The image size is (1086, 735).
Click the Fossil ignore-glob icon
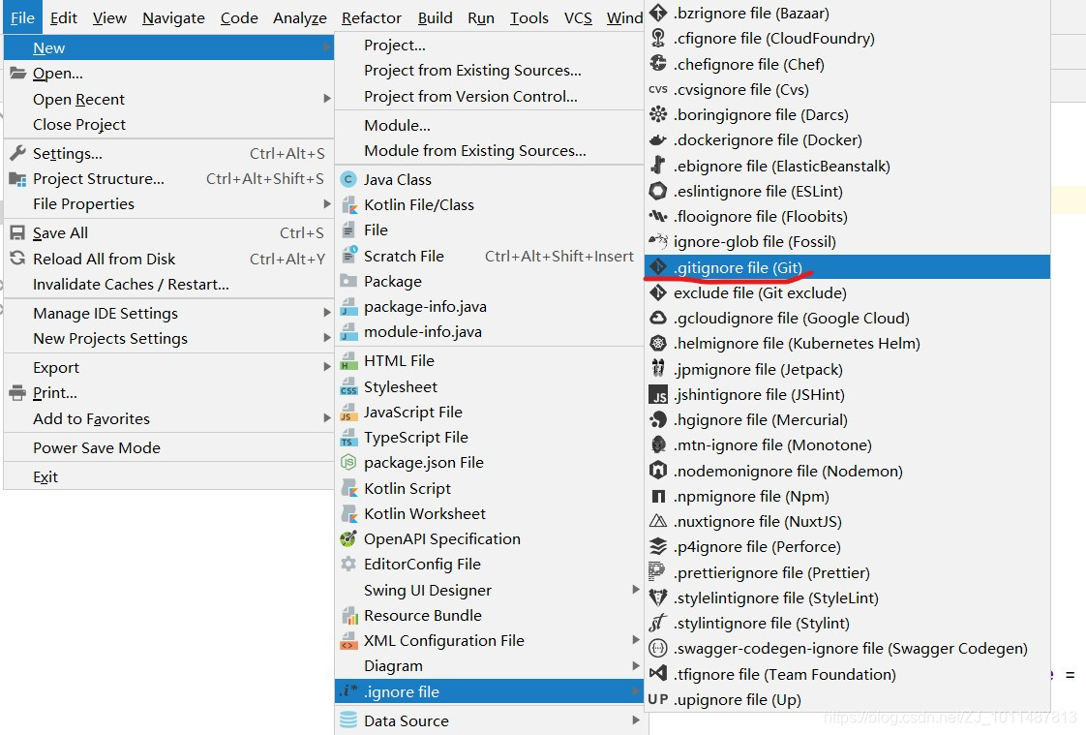[x=657, y=241]
